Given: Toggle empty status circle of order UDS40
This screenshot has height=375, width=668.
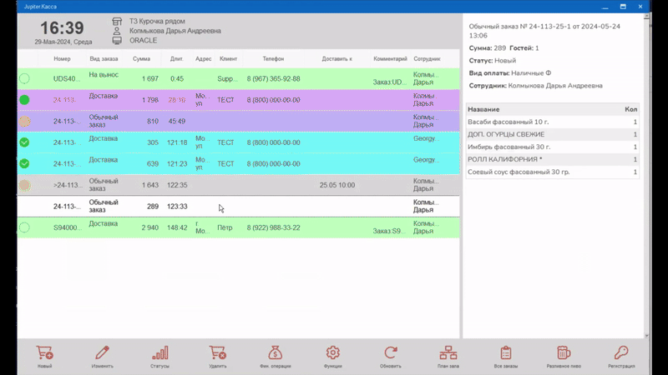Looking at the screenshot, I should click(x=25, y=78).
